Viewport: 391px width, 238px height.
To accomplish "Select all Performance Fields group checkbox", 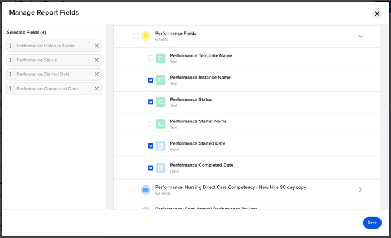I will tap(136, 36).
